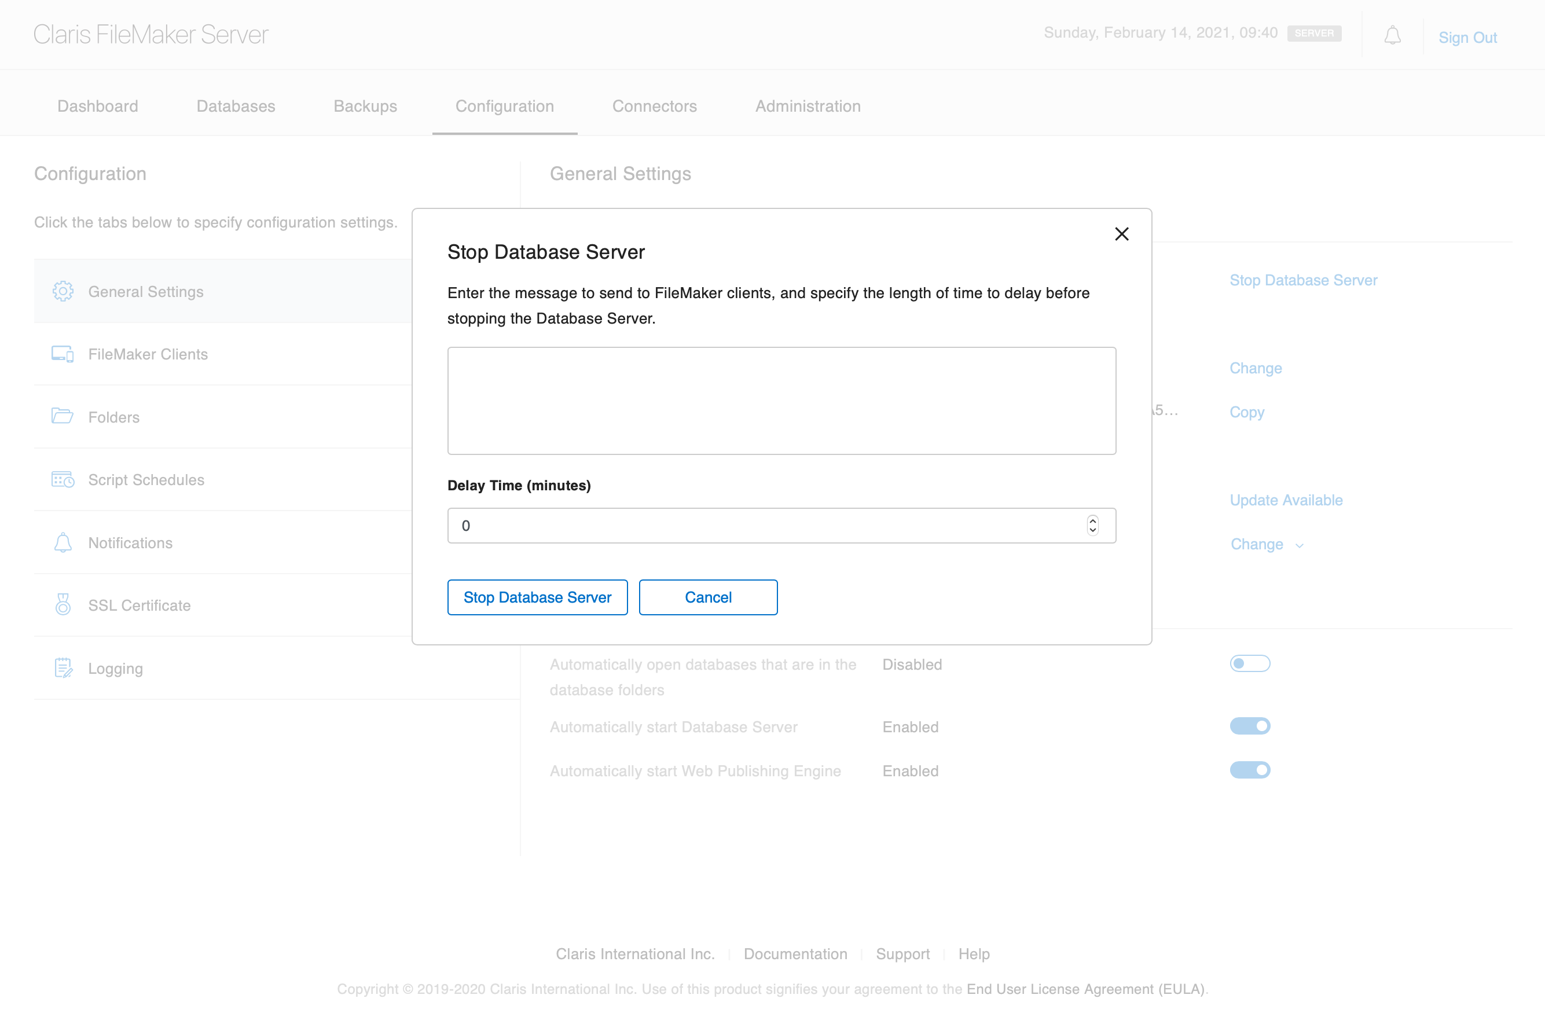Click the Update Available link
Image resolution: width=1545 pixels, height=1024 pixels.
(1286, 500)
